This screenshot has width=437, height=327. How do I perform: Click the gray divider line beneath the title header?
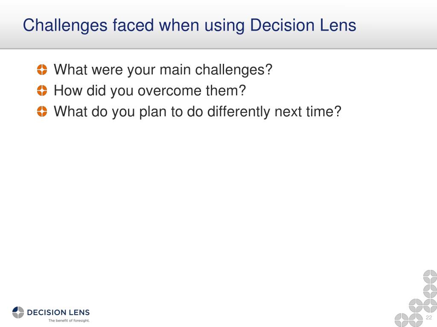coord(218,49)
